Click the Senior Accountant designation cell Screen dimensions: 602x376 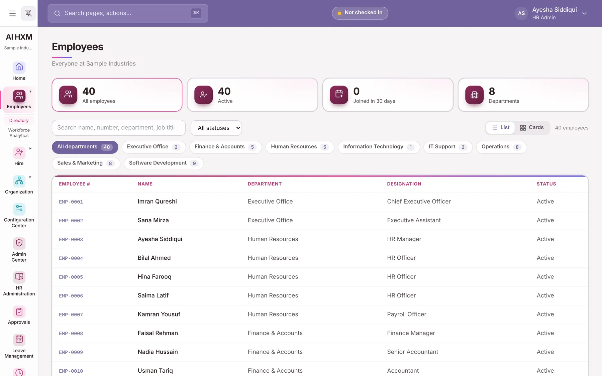[x=412, y=352]
